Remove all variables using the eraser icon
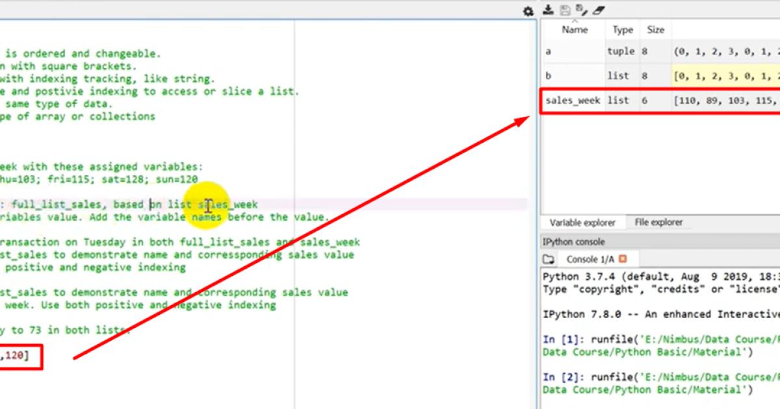The image size is (780, 409). (599, 10)
